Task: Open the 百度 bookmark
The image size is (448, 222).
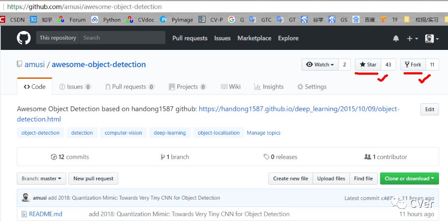Action: pyautogui.click(x=364, y=20)
